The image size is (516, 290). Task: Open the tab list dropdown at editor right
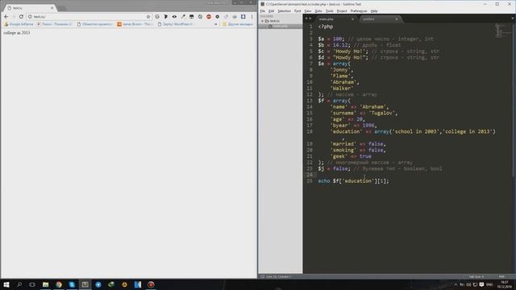pos(513,19)
